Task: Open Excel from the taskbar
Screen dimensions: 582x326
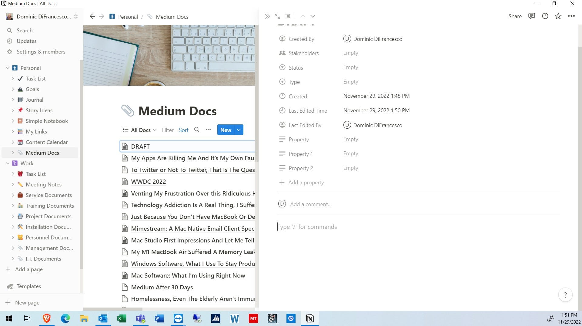Action: (x=122, y=318)
